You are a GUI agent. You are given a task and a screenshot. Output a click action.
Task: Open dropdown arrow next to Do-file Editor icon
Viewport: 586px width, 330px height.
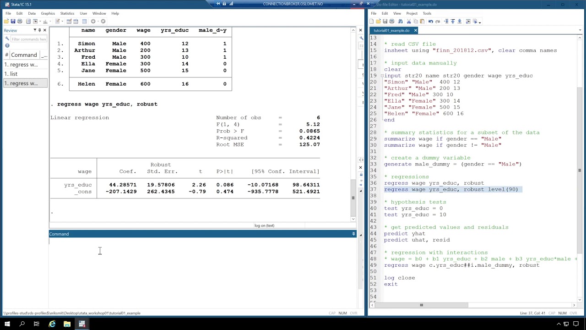[x=62, y=21]
